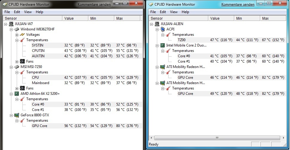Open Edit menu in left window
290x150 pixels.
(x=17, y=12)
